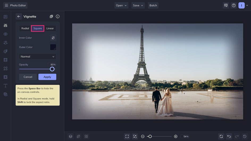The width and height of the screenshot is (251, 141).
Task: Open the Artsy palette sidebar icon
Action: point(5,51)
